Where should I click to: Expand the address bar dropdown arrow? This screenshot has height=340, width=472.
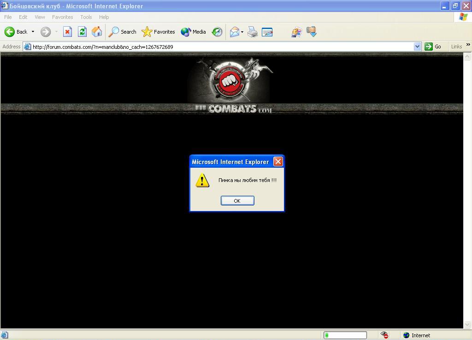pyautogui.click(x=417, y=47)
